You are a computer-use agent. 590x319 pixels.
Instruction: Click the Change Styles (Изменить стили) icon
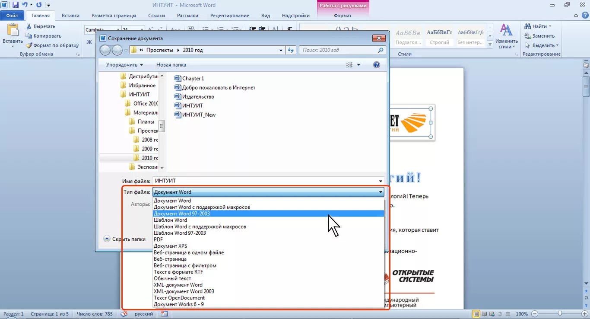click(x=506, y=30)
